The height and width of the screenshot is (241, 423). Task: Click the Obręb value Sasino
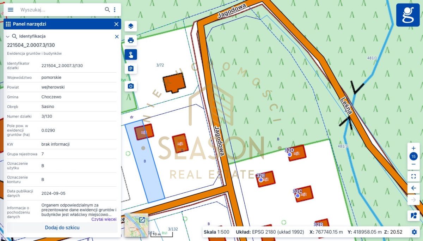click(x=48, y=107)
